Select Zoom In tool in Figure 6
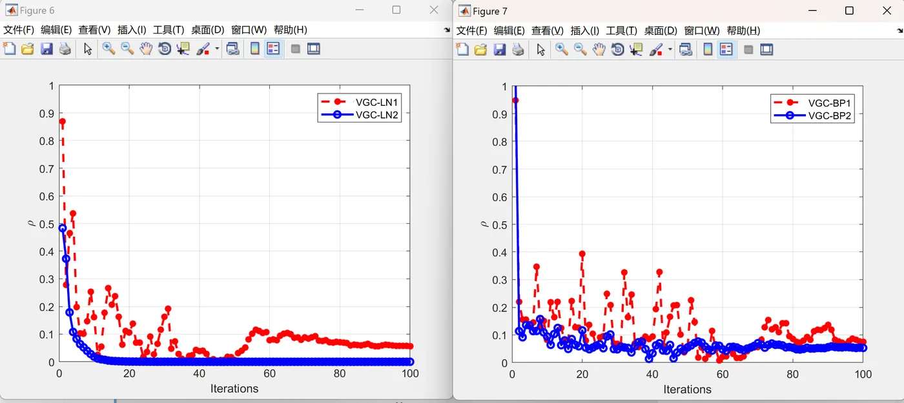The width and height of the screenshot is (904, 403). pos(108,48)
